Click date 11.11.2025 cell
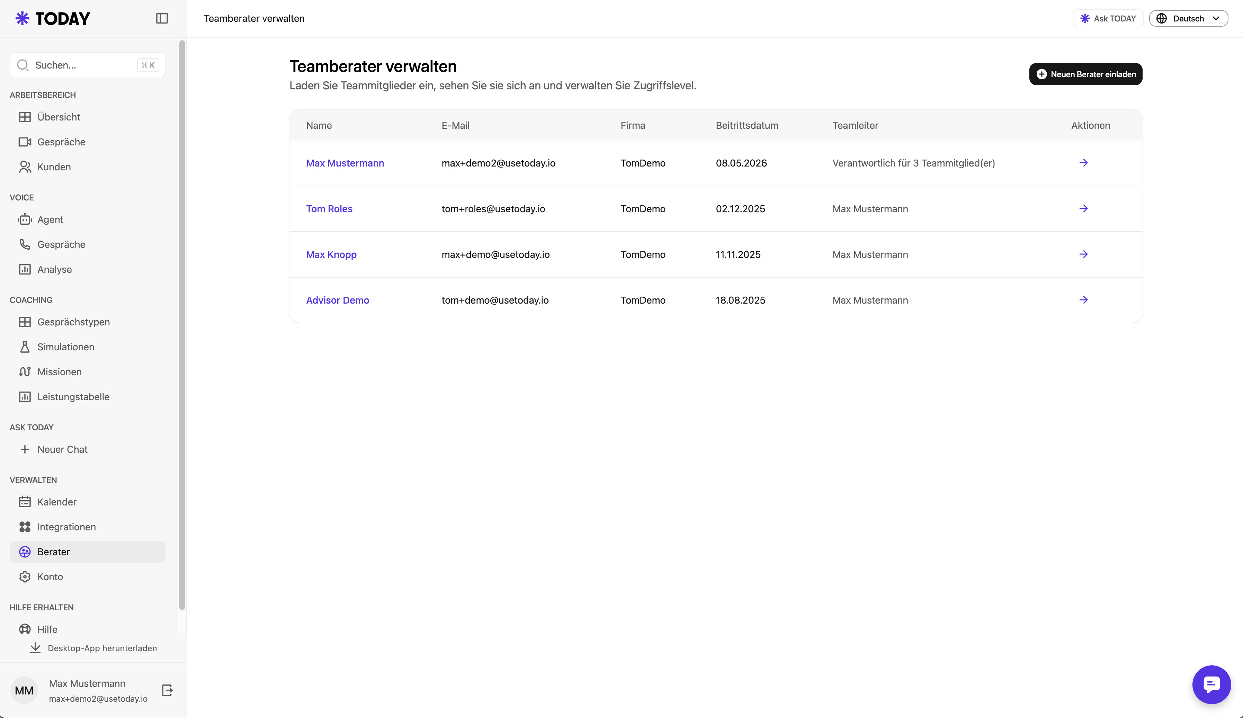 (x=738, y=254)
